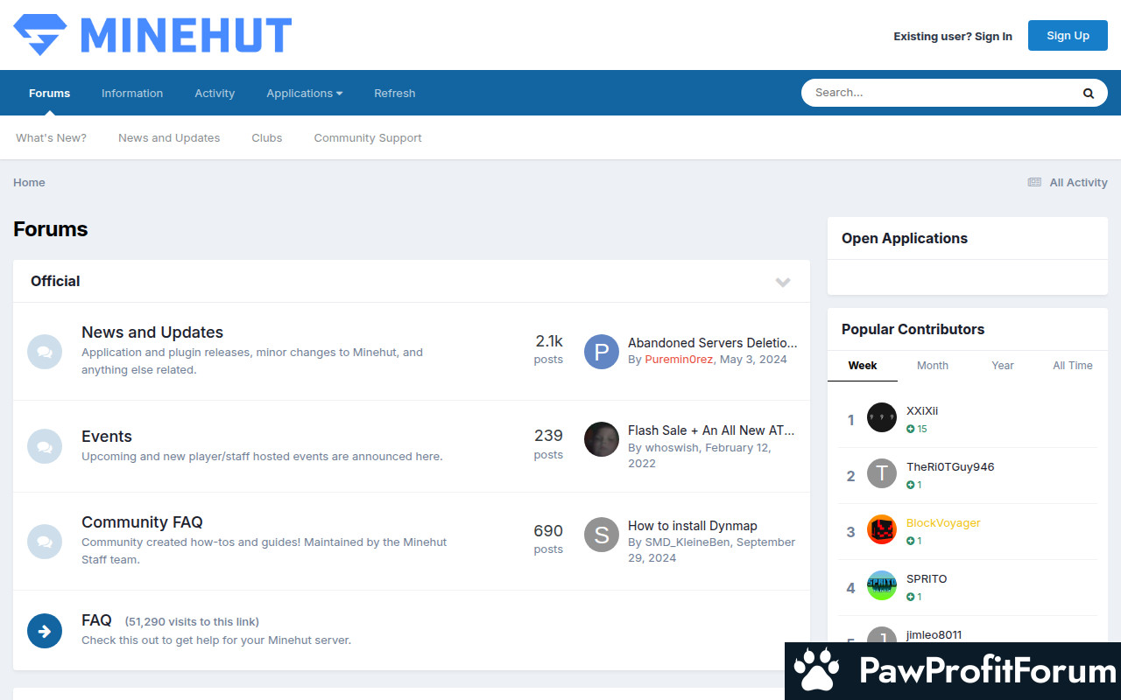Open XXiXii contributor profile name
1121x700 pixels.
922,410
